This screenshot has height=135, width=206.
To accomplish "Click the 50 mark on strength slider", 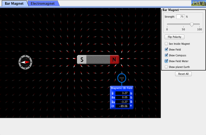I will click(183, 29).
